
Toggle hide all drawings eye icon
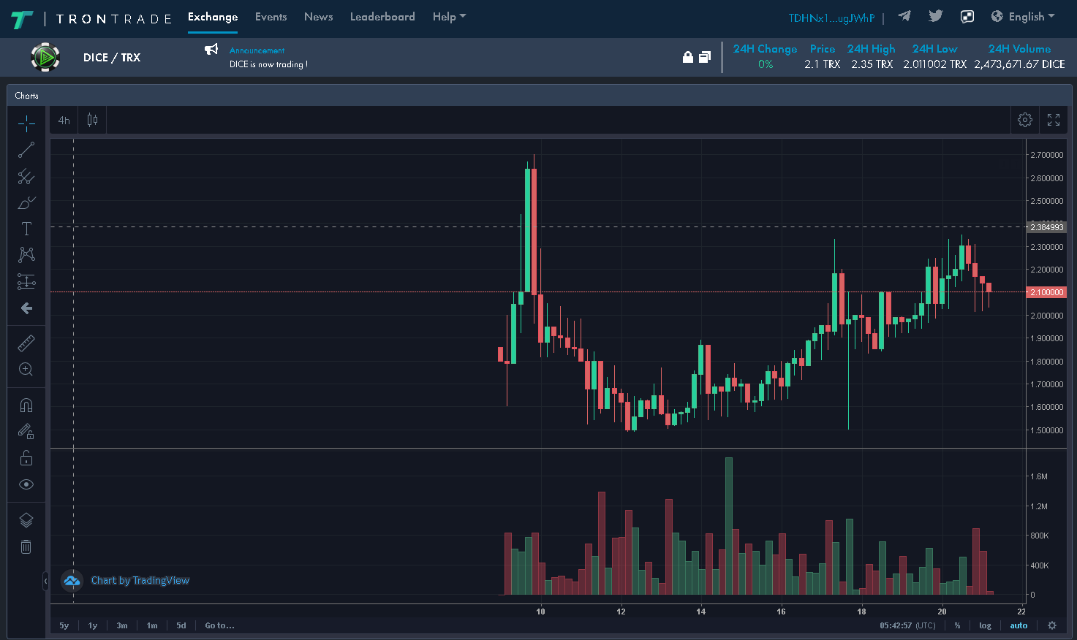pyautogui.click(x=26, y=484)
